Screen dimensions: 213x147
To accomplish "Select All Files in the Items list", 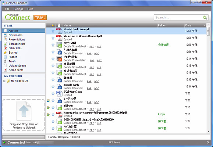I will (24, 31).
